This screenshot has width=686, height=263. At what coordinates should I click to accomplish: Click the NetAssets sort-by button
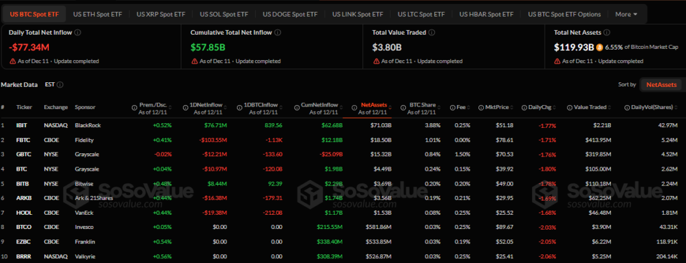(x=661, y=84)
